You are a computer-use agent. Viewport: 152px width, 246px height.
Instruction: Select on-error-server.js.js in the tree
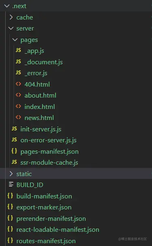(48, 140)
